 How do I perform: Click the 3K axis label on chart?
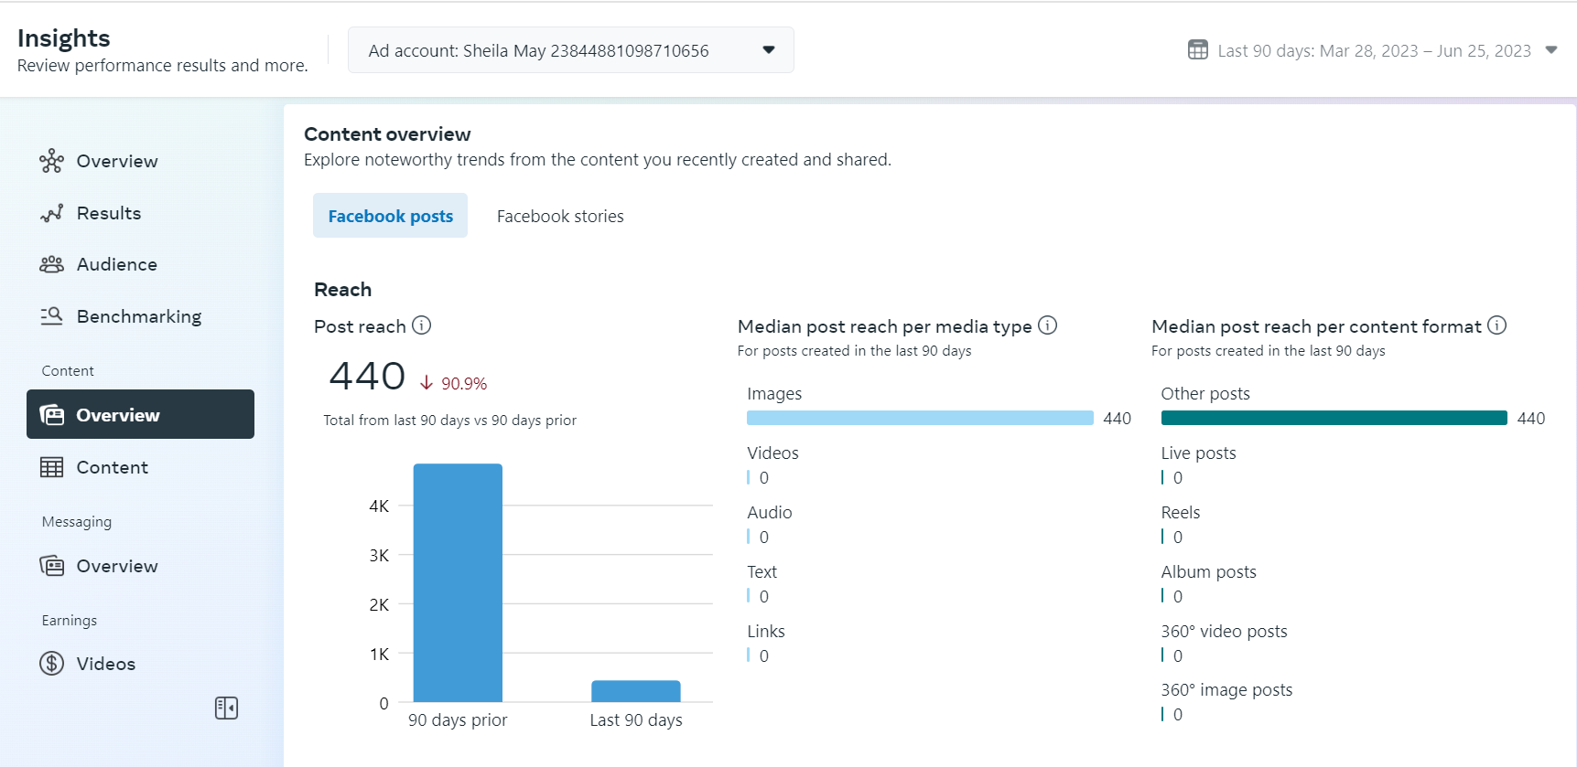pyautogui.click(x=379, y=556)
